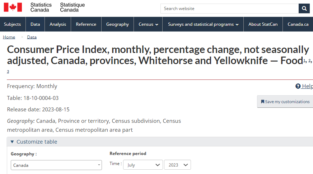Viewport: 313px width, 174px height.
Task: Open the Reference nav item
Action: [x=86, y=24]
